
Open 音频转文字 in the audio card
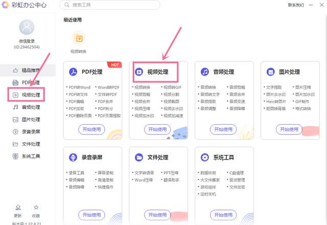(x=210, y=94)
